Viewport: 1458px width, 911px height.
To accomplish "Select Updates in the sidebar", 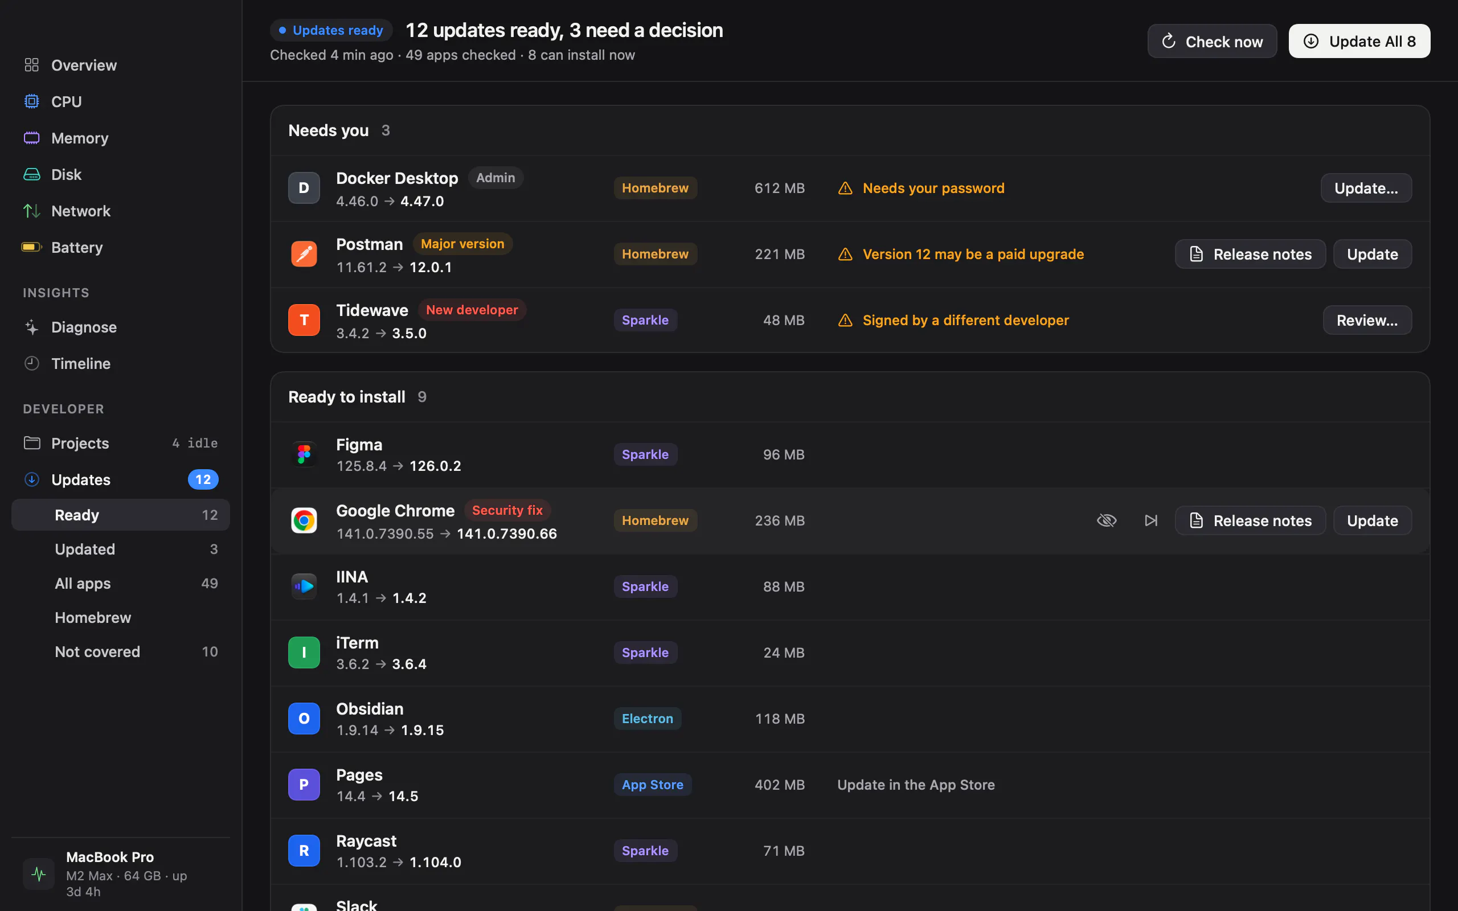I will coord(121,479).
